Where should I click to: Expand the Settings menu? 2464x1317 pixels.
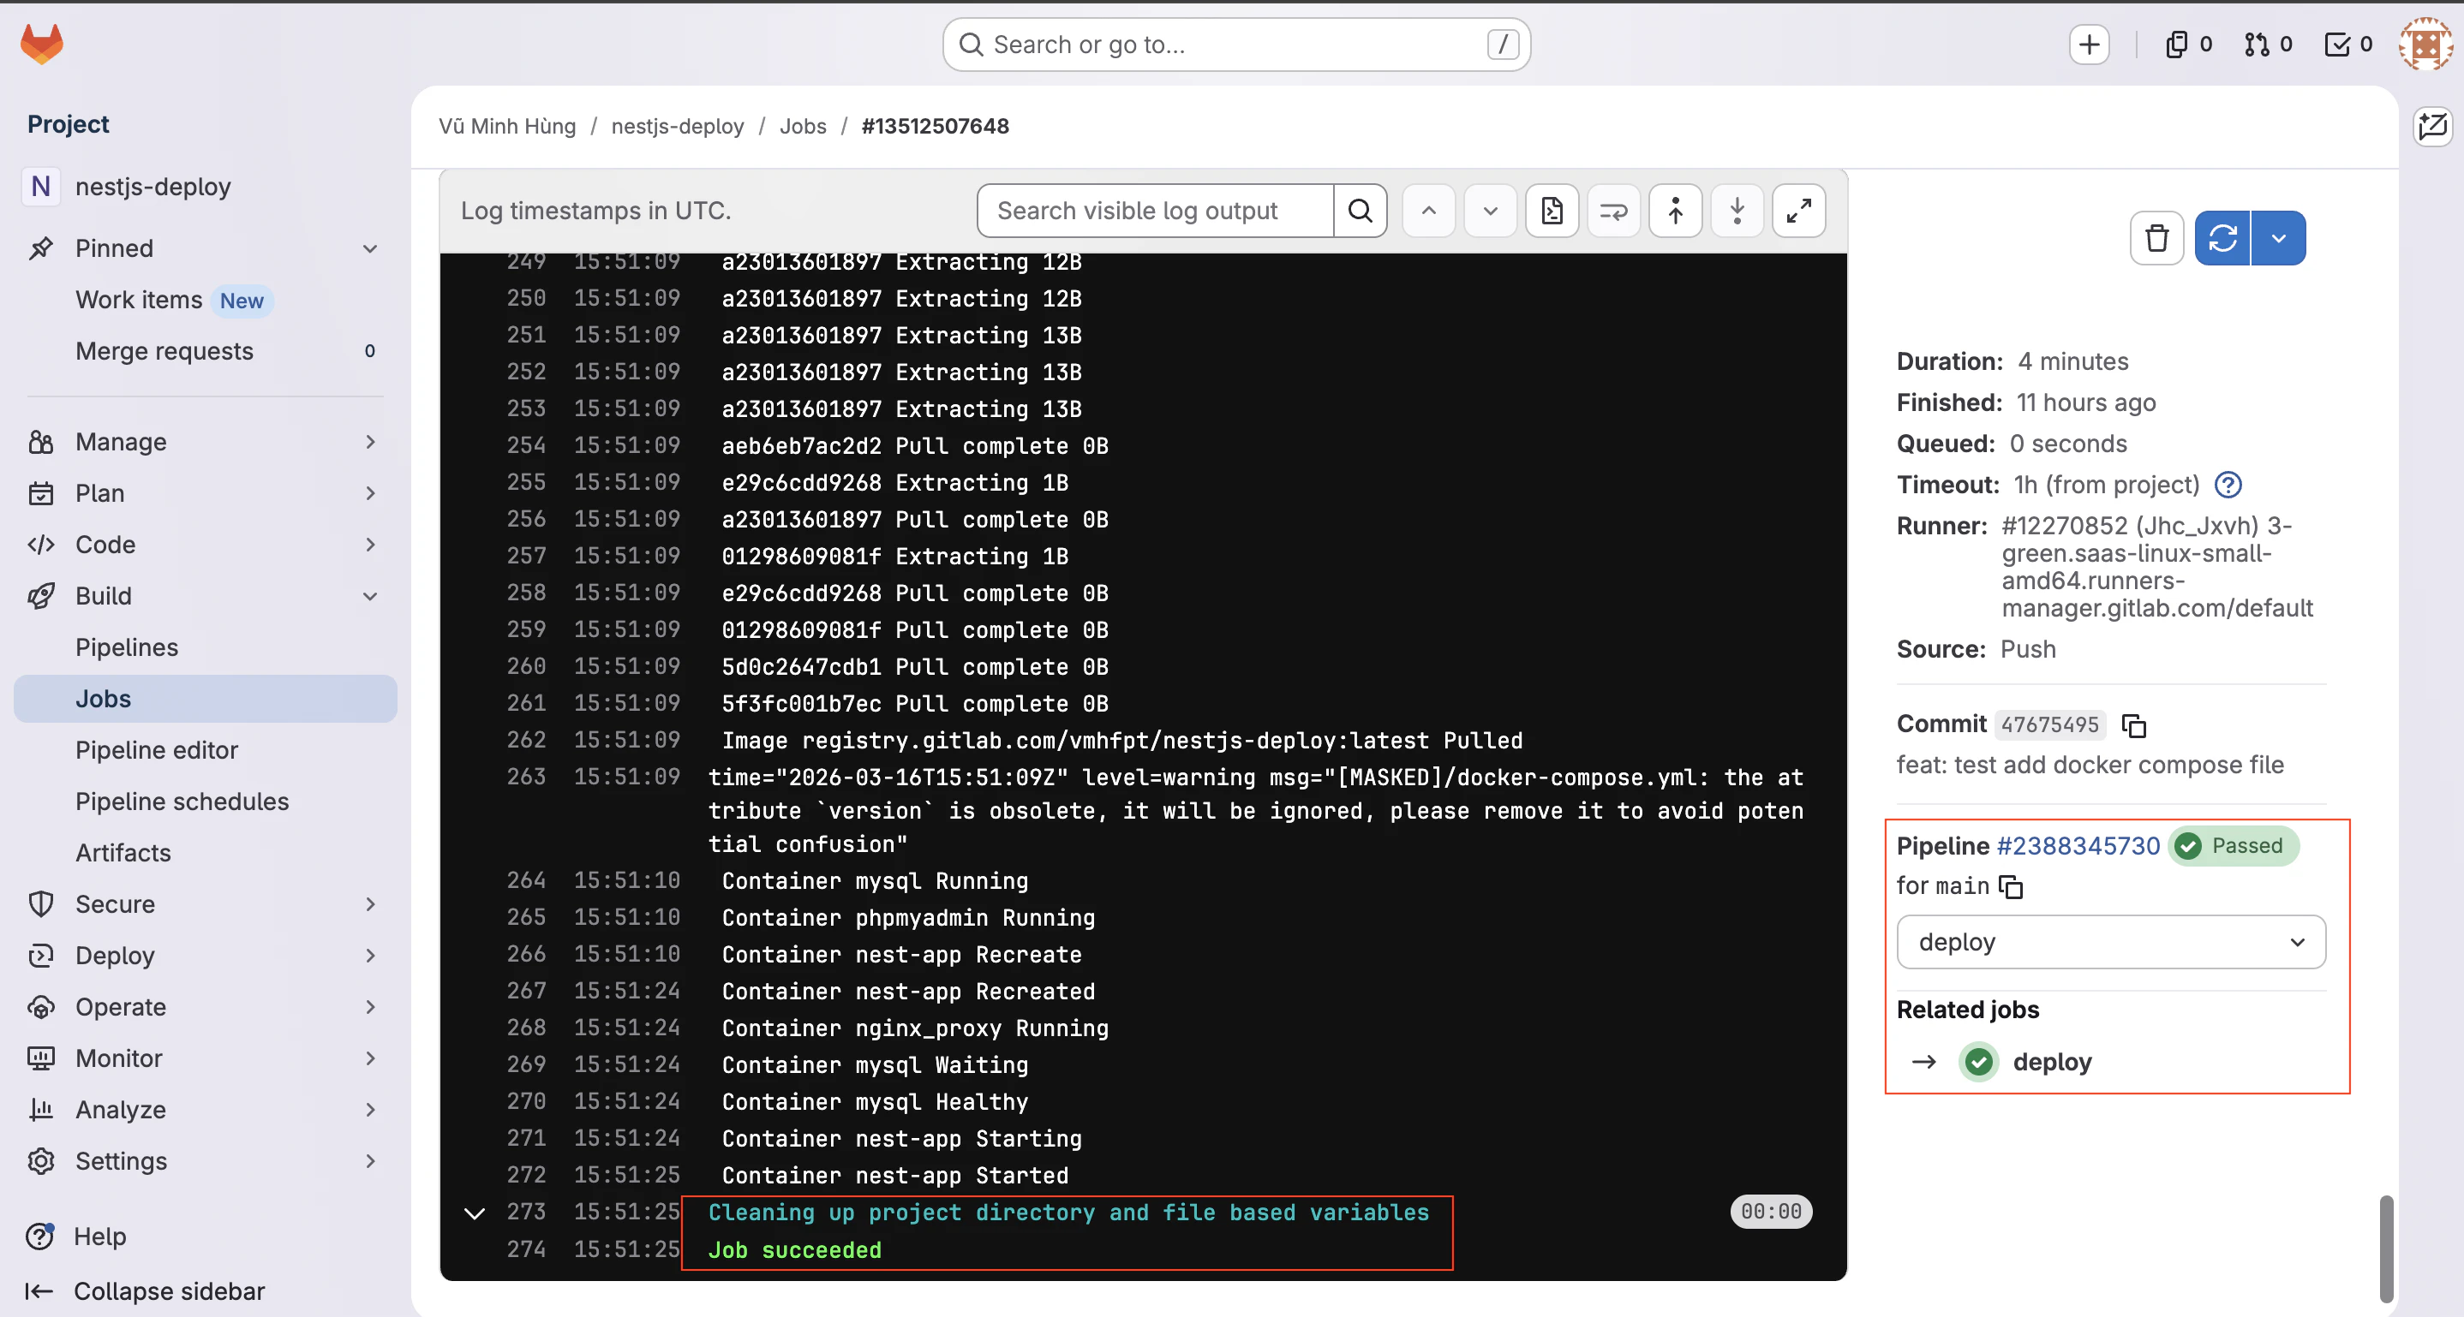click(x=370, y=1161)
